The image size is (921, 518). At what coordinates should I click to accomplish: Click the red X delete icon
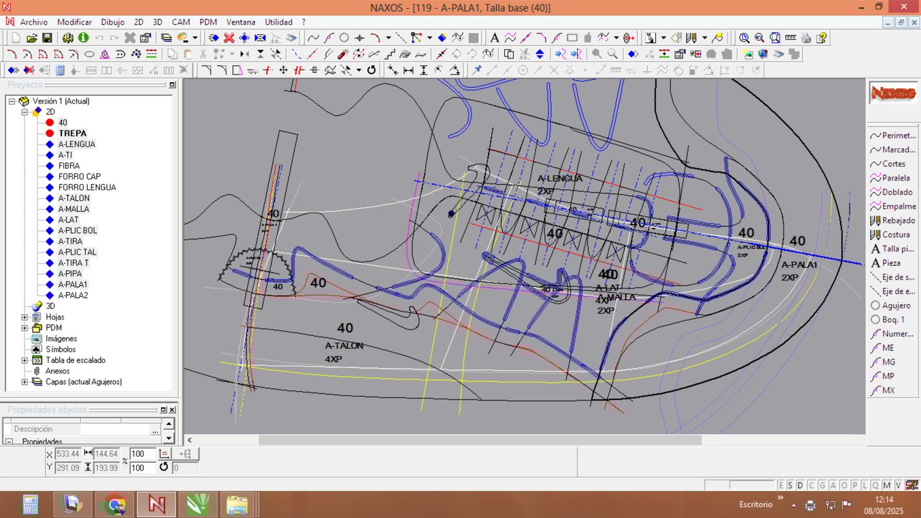229,38
